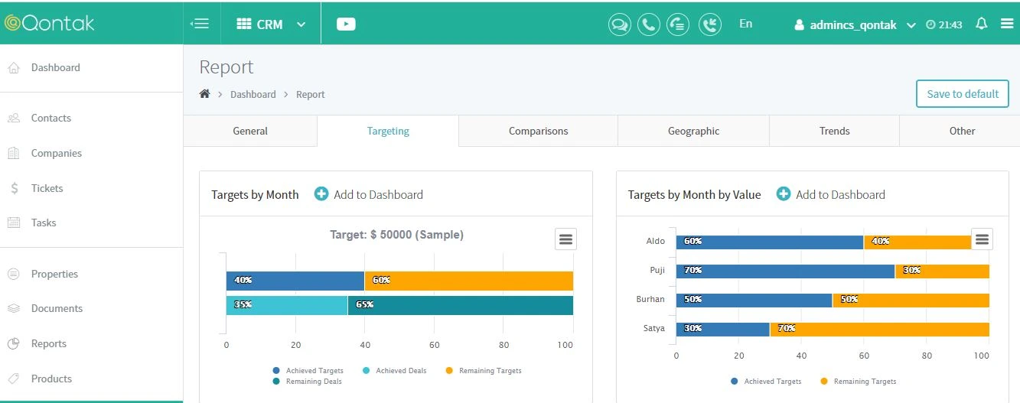Click Satya's 70% remaining bar
Screen dimensions: 1020x403
click(879, 329)
